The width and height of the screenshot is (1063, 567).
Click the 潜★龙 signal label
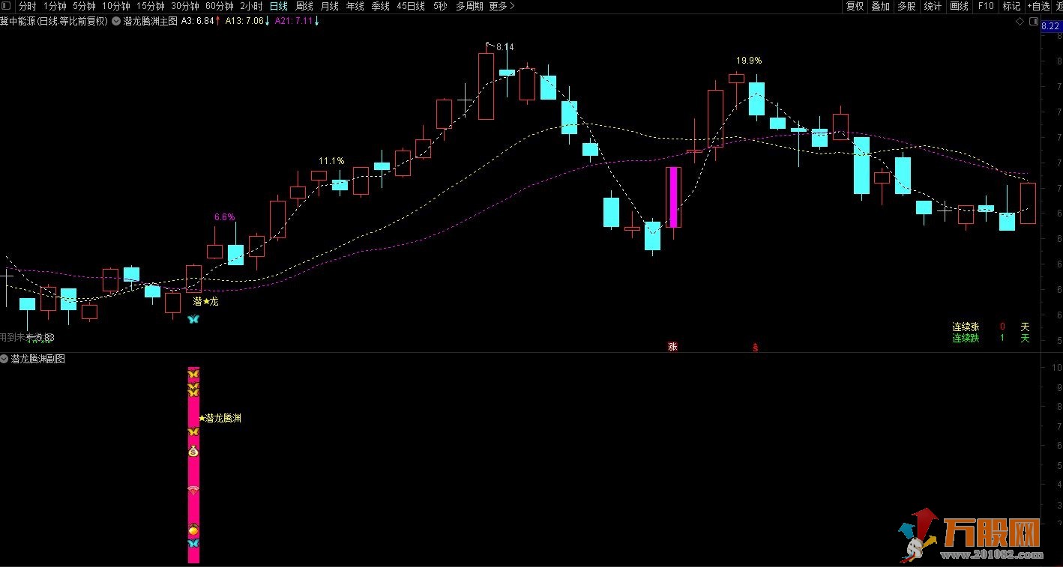(205, 302)
